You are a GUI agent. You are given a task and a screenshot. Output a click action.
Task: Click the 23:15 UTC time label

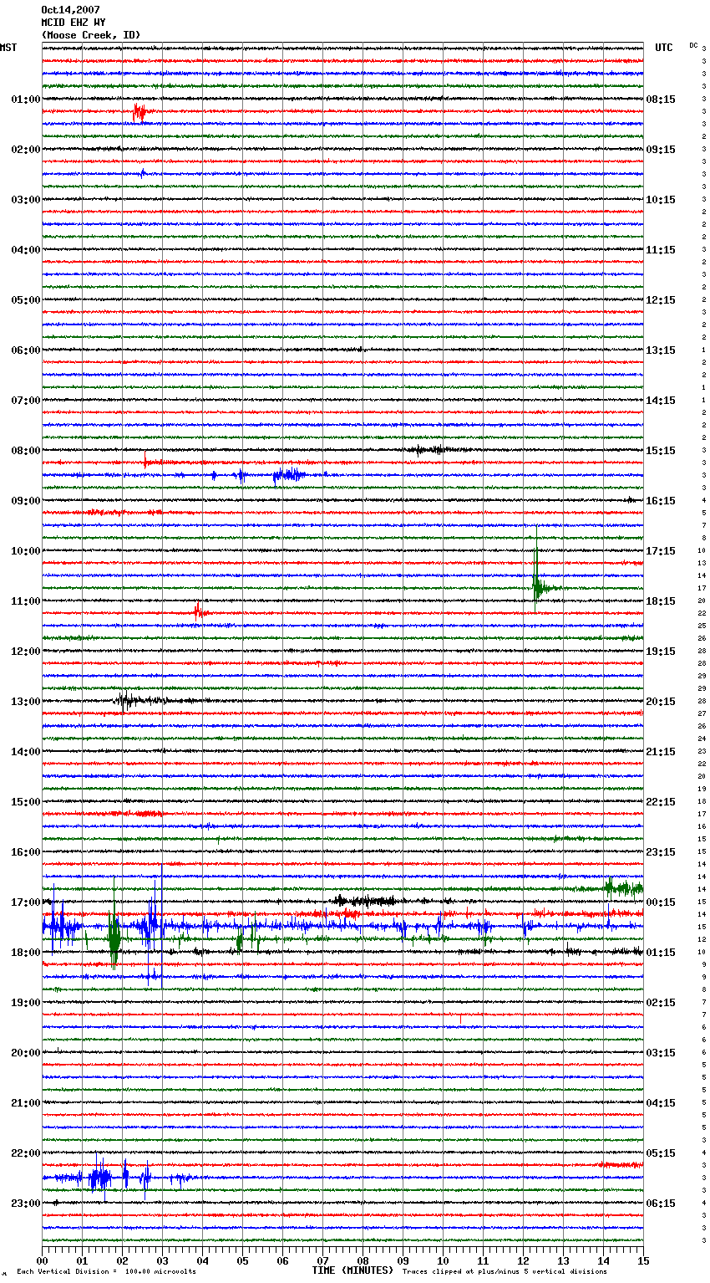pos(661,852)
